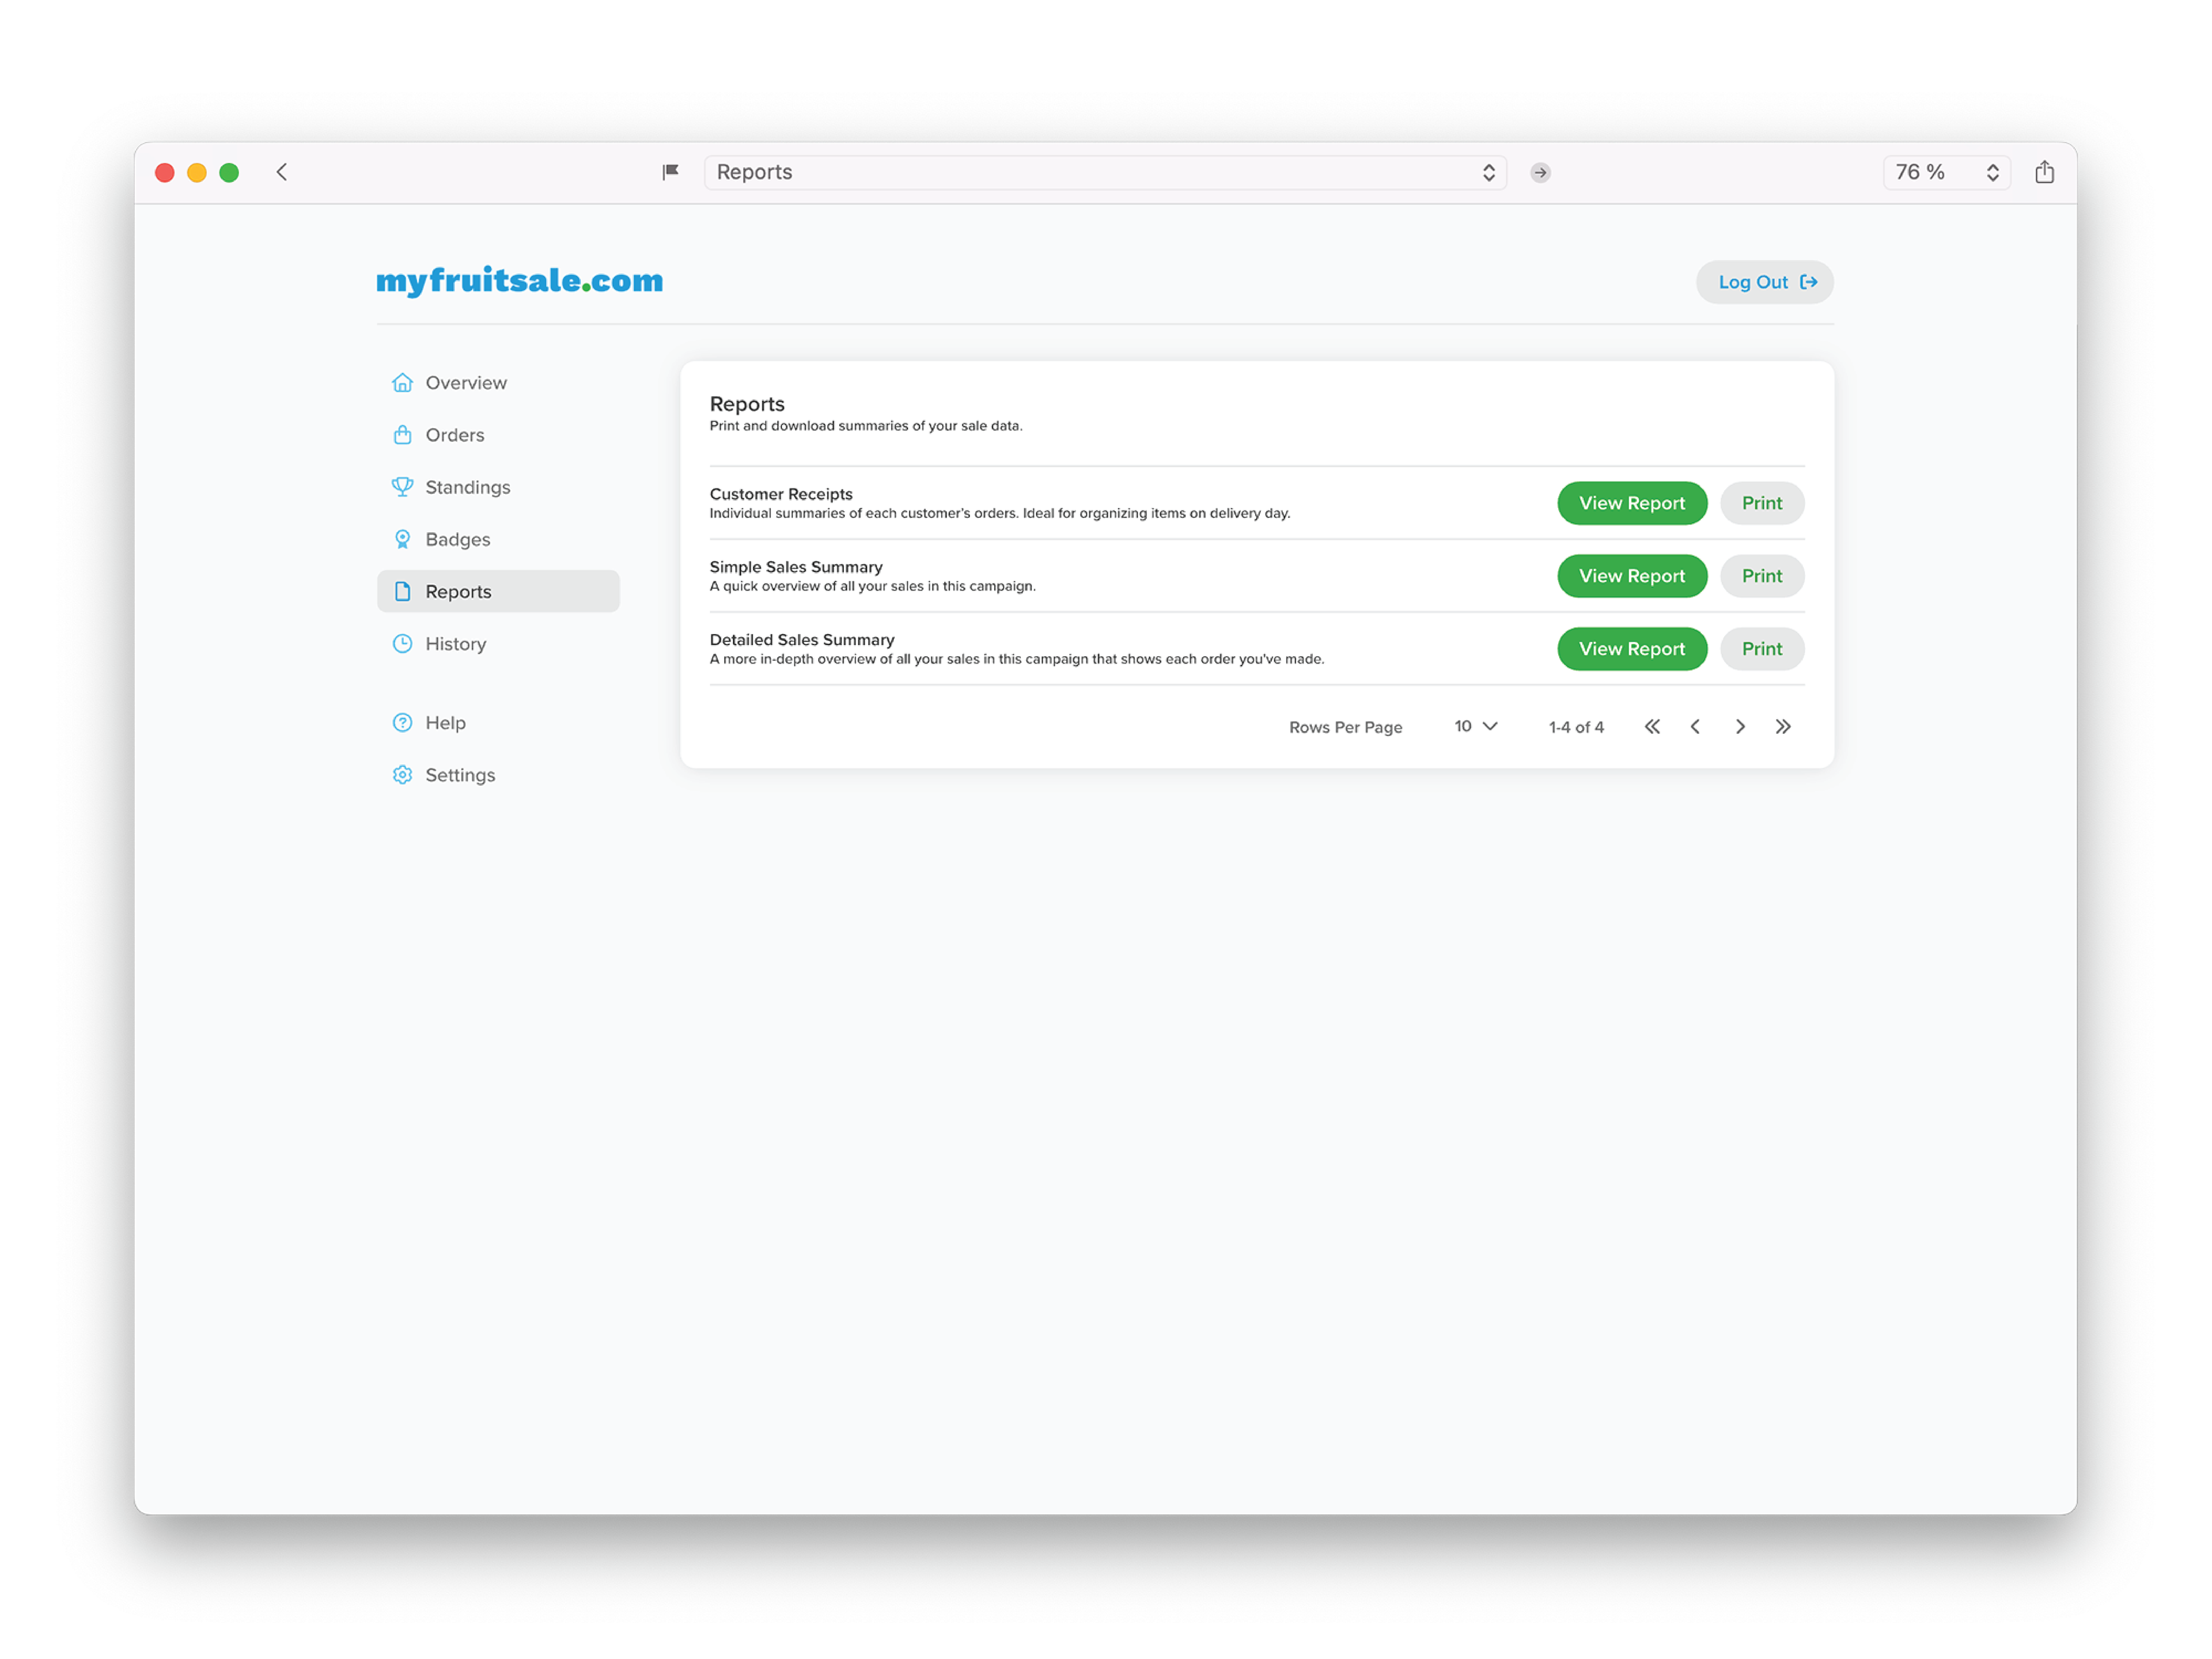Click the logout arrow icon in Log Out

click(1808, 282)
